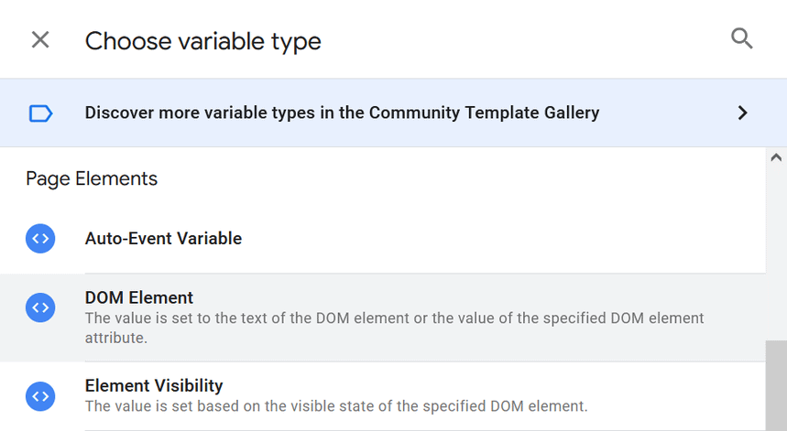
Task: Click the scrollbar up arrow
Action: pos(776,158)
